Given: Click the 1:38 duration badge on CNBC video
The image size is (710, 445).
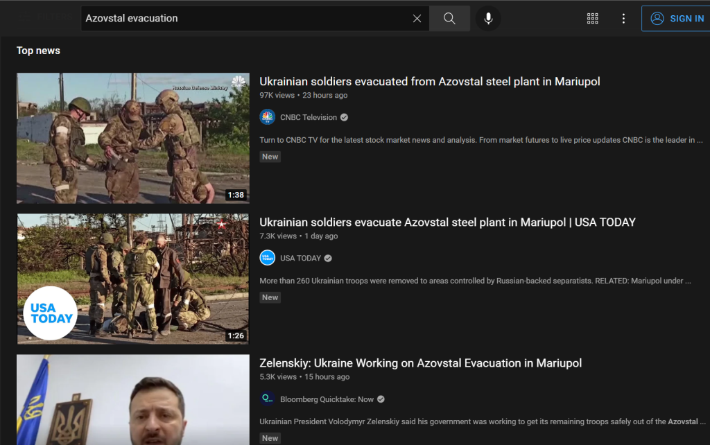Looking at the screenshot, I should 236,195.
